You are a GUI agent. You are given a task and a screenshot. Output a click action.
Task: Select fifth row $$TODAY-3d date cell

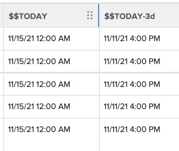click(x=139, y=129)
